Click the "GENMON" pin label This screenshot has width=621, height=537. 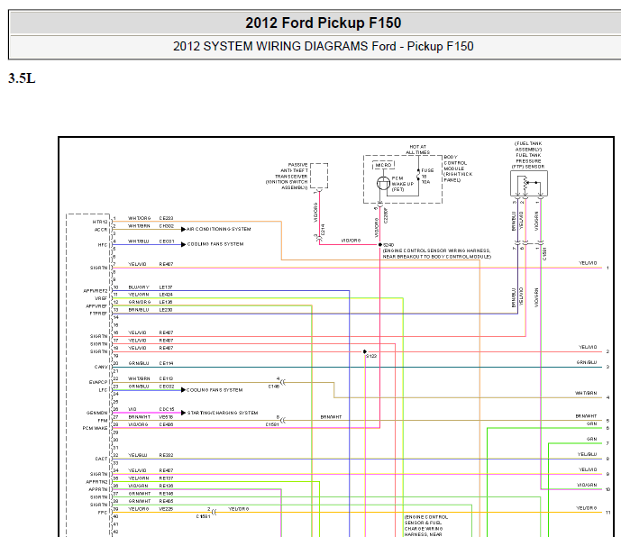97,413
